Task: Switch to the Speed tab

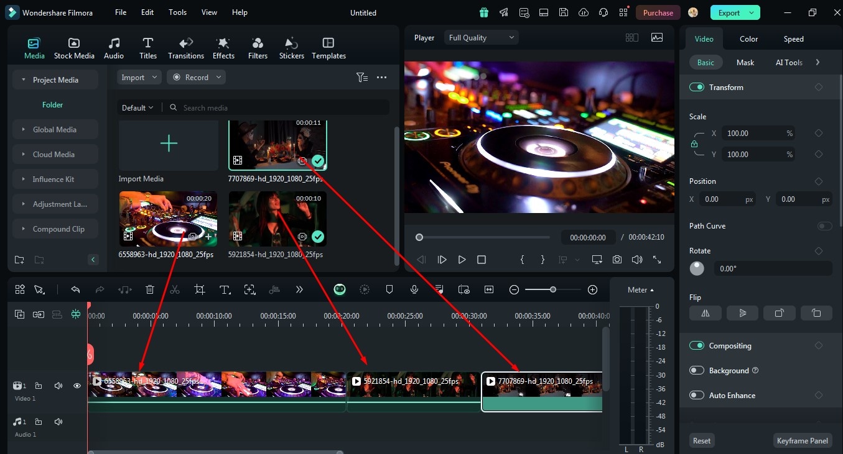Action: pyautogui.click(x=793, y=39)
